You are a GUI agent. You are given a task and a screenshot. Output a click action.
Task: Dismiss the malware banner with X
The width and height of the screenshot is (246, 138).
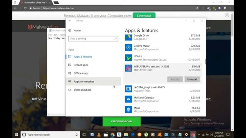227,15
